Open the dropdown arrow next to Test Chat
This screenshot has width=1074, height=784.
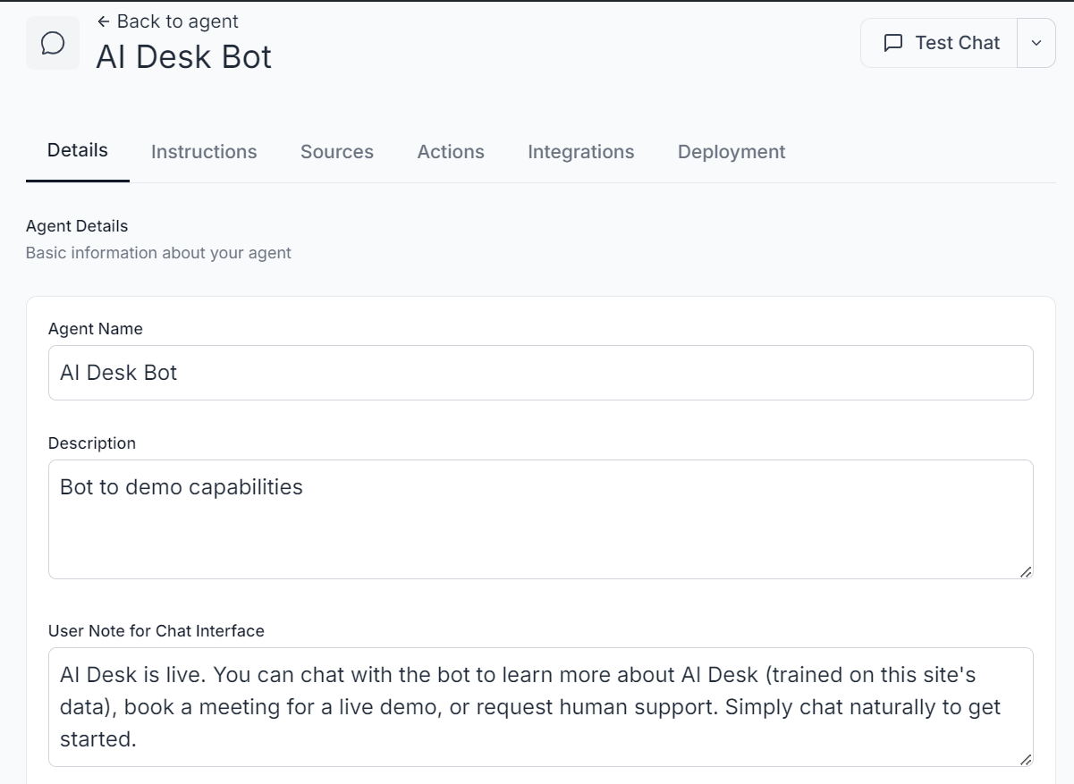(1037, 42)
